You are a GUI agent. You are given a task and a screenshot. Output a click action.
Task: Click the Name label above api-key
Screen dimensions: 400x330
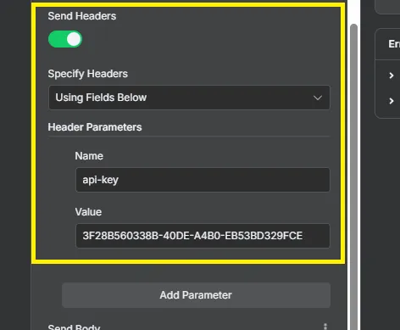[89, 156]
